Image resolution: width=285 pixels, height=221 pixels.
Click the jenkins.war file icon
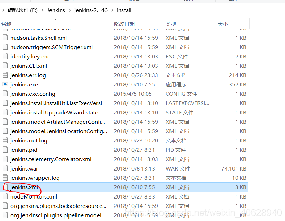click(5, 168)
